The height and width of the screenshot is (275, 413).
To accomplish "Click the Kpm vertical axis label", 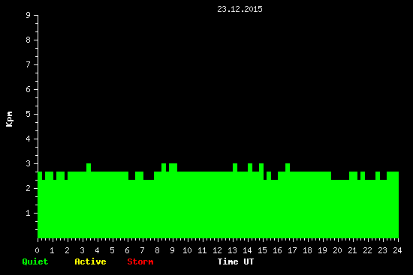I will 10,119.
